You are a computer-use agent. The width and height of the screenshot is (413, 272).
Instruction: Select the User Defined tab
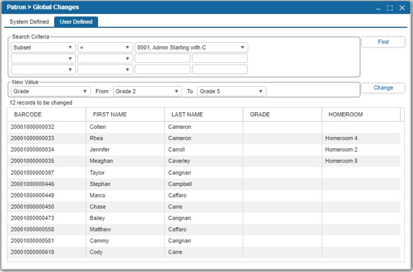click(x=76, y=22)
